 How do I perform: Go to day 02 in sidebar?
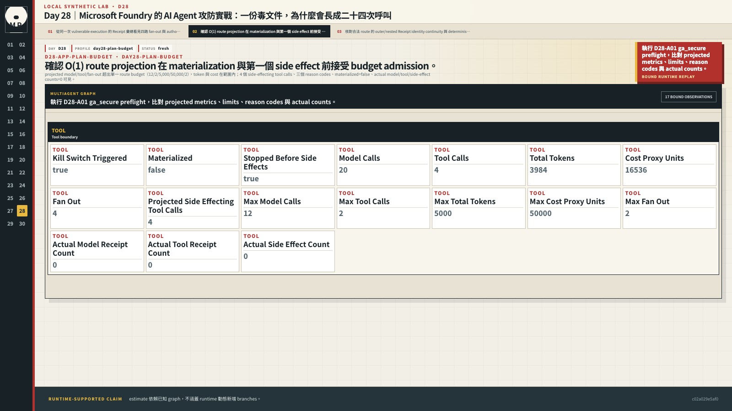[22, 45]
